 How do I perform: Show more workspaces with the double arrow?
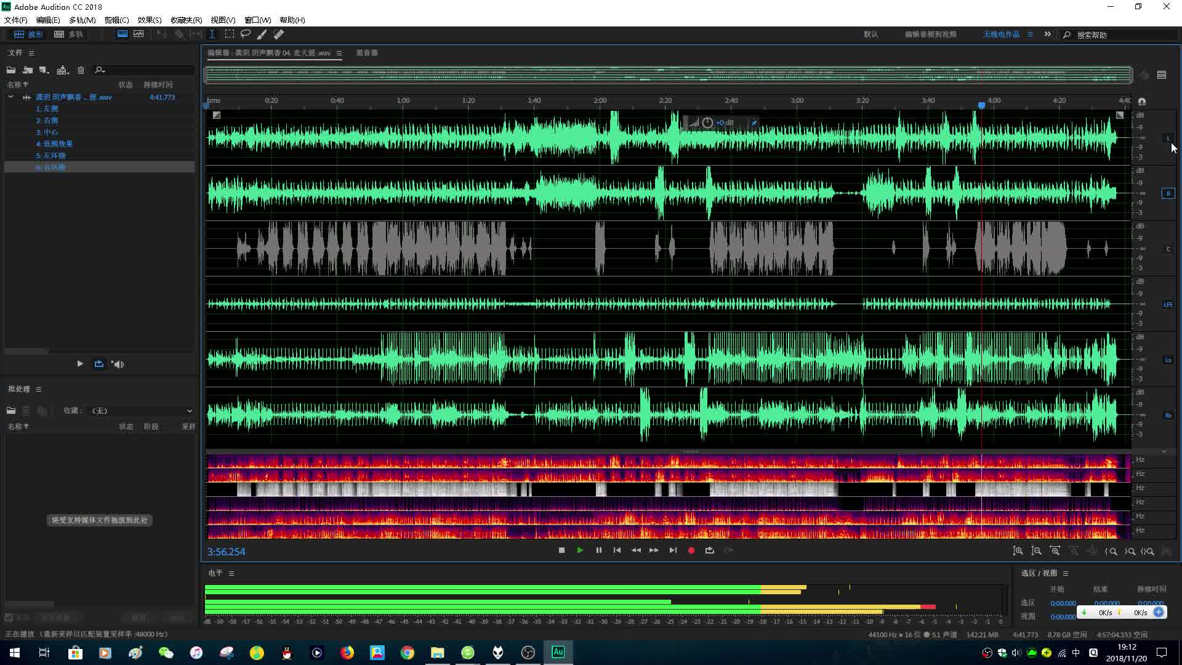click(x=1048, y=34)
